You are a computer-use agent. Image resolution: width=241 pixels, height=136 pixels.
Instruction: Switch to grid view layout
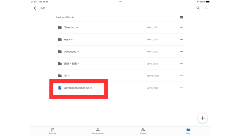(x=181, y=17)
